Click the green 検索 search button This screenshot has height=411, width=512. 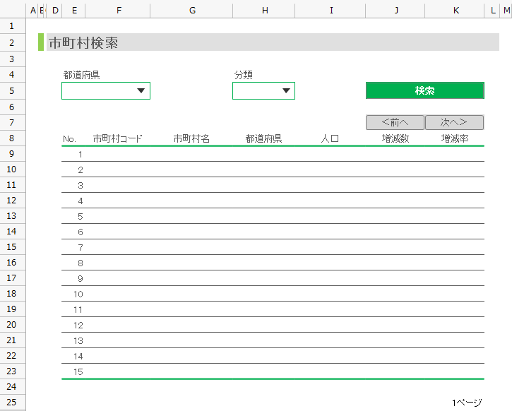click(x=424, y=90)
